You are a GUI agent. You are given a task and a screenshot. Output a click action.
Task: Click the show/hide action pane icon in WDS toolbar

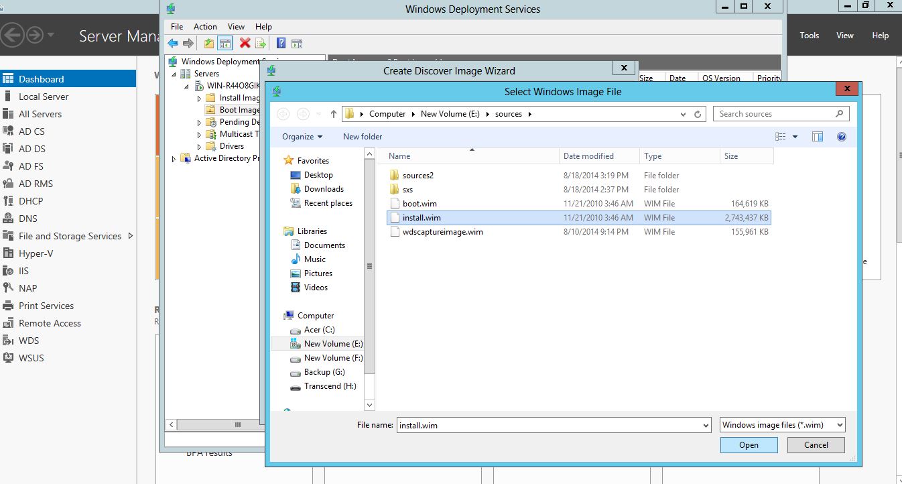pyautogui.click(x=297, y=44)
